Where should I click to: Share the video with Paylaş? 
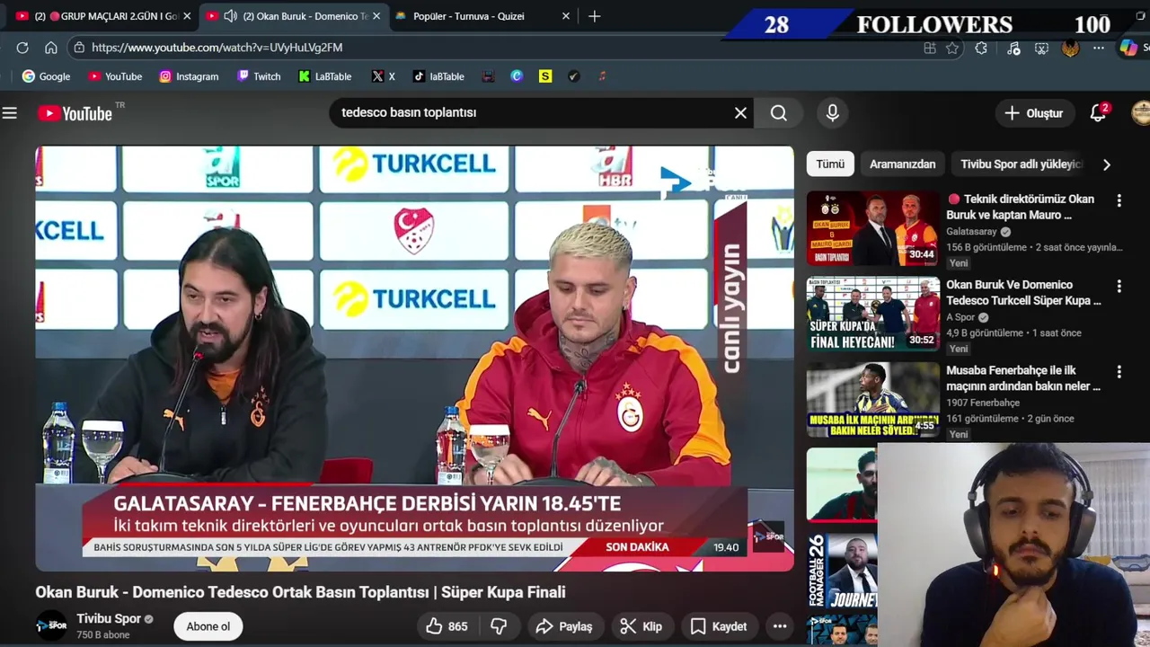point(563,626)
